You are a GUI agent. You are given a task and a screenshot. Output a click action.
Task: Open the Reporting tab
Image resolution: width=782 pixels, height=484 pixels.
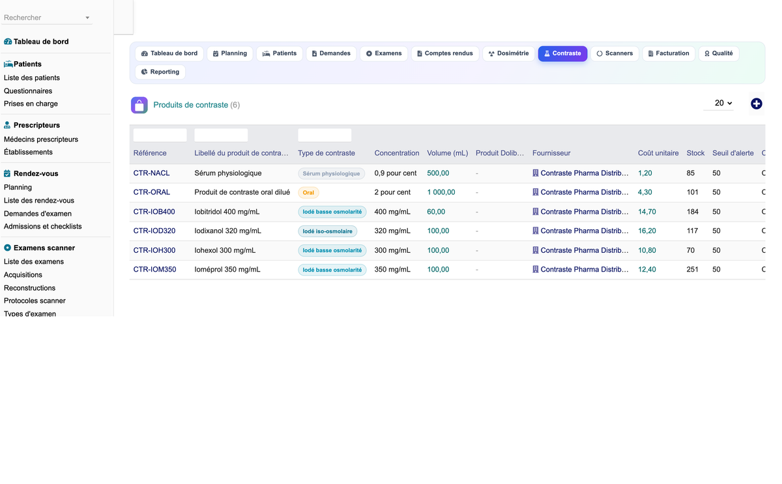pos(160,72)
